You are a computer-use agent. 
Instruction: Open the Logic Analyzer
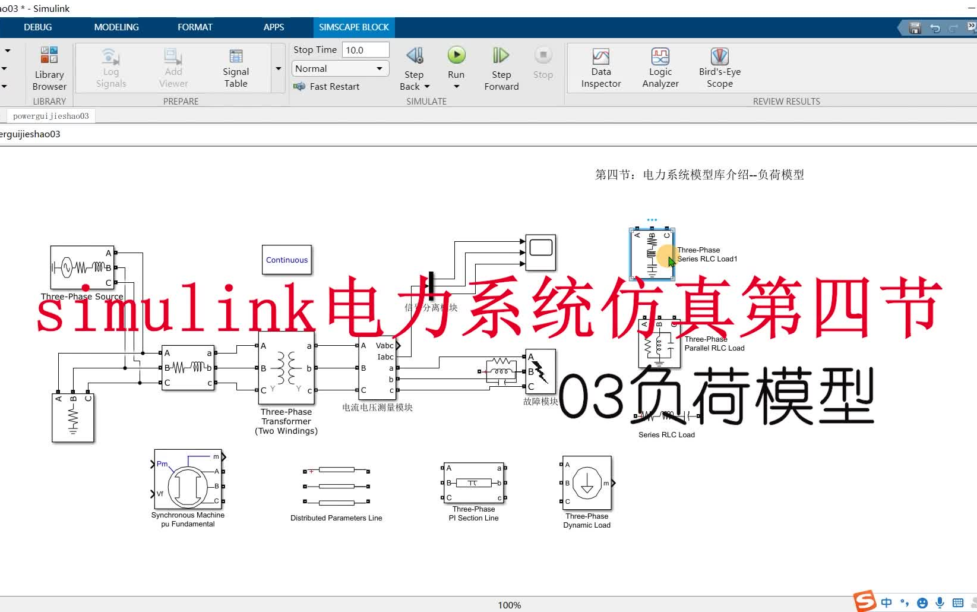click(x=660, y=68)
